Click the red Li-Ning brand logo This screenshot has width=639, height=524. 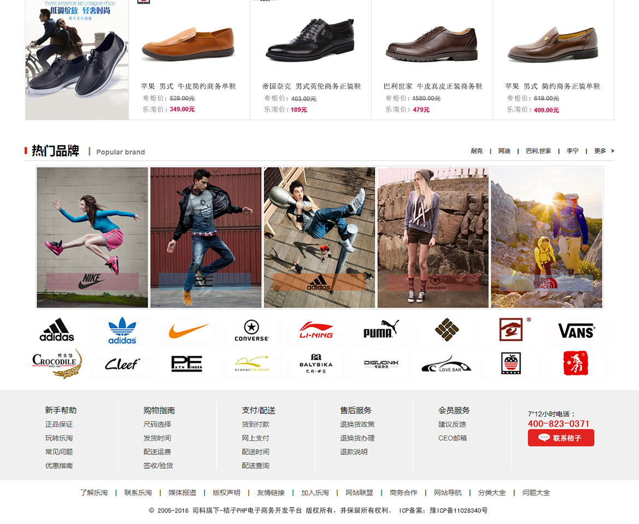pyautogui.click(x=316, y=330)
